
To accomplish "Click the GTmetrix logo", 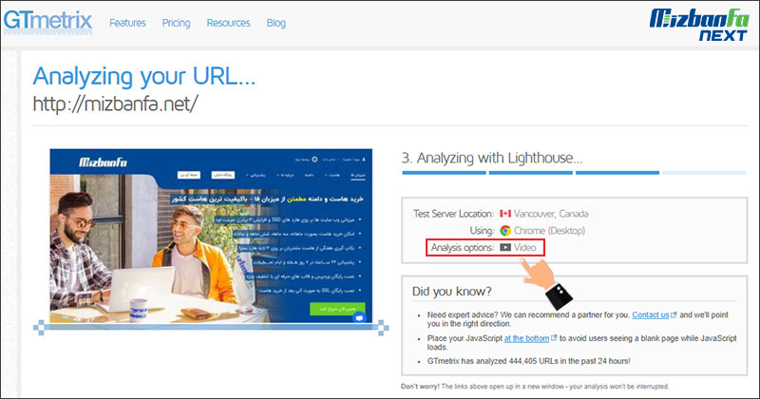I will tap(48, 21).
